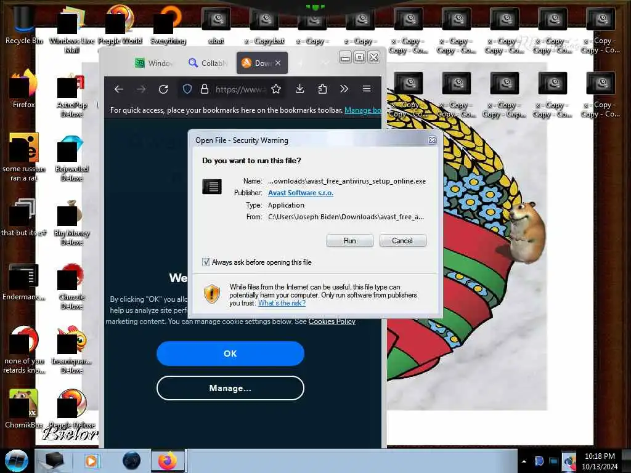Select the x.bat desktop file
Screen dimensions: 631x473
click(216, 25)
